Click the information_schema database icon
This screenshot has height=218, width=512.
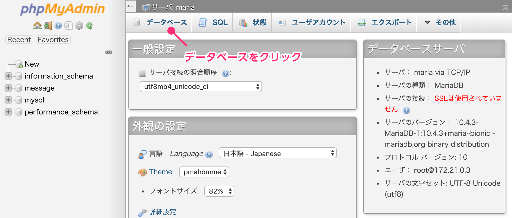[18, 76]
